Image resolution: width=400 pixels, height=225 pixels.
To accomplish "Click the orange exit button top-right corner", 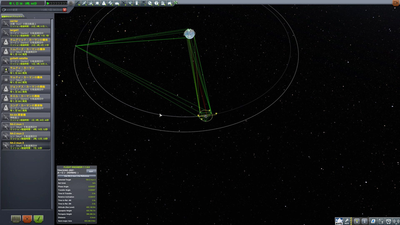I will [396, 2].
